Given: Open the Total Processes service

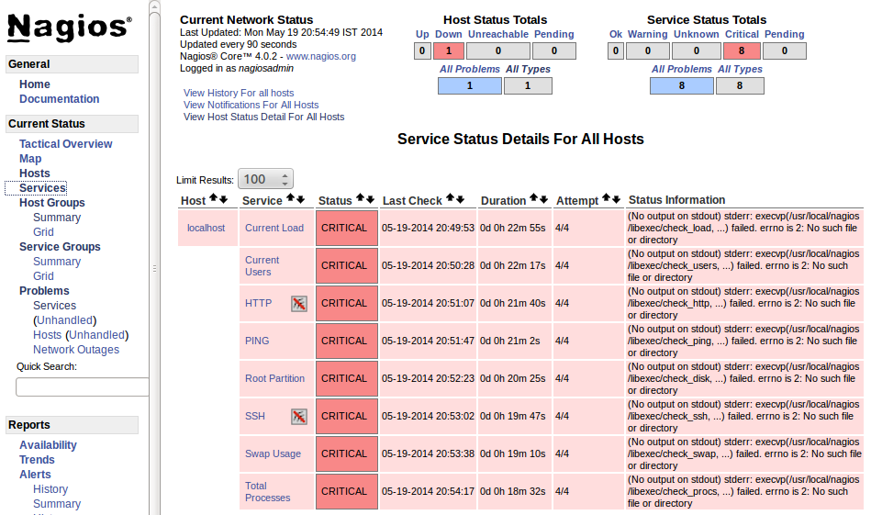Looking at the screenshot, I should tap(268, 492).
